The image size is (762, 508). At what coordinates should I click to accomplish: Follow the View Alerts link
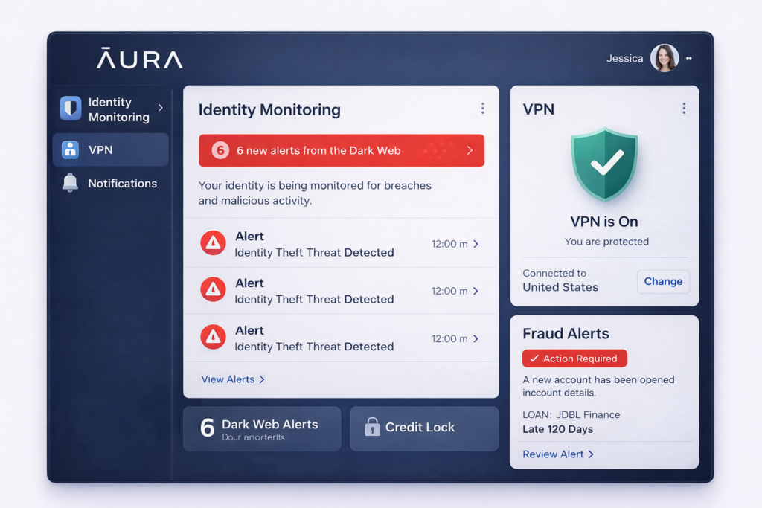[x=232, y=379]
